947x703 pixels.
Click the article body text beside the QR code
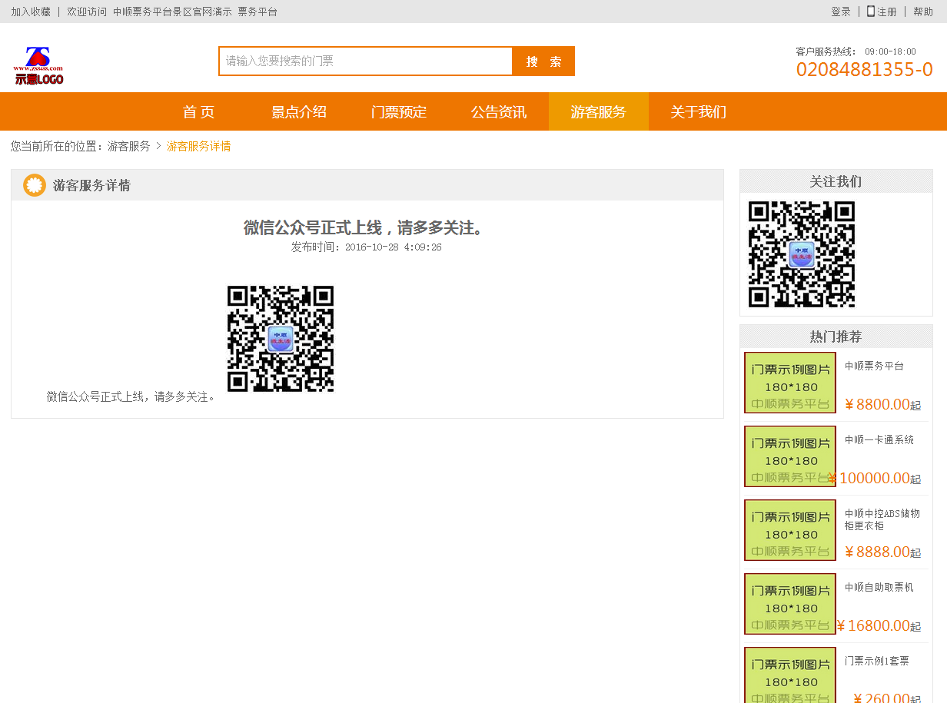pos(131,396)
